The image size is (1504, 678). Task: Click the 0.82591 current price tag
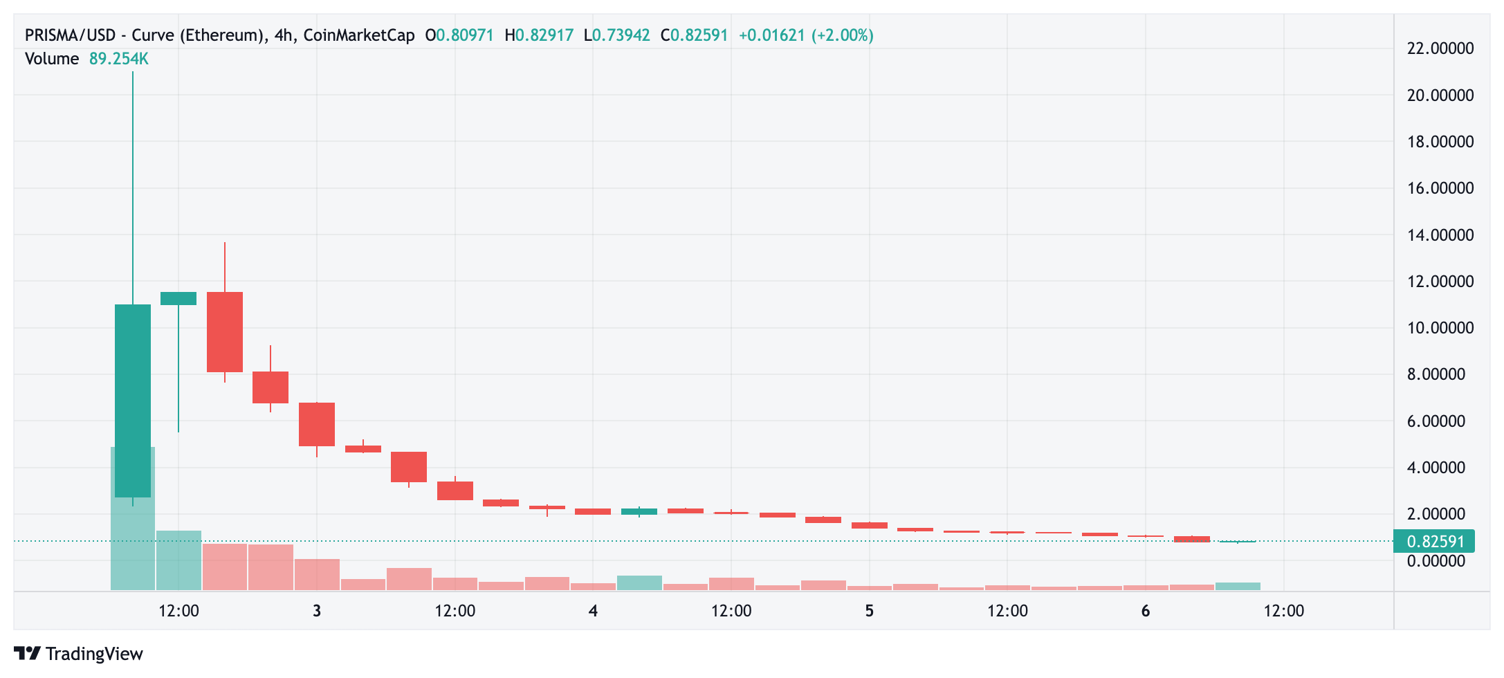(x=1434, y=541)
